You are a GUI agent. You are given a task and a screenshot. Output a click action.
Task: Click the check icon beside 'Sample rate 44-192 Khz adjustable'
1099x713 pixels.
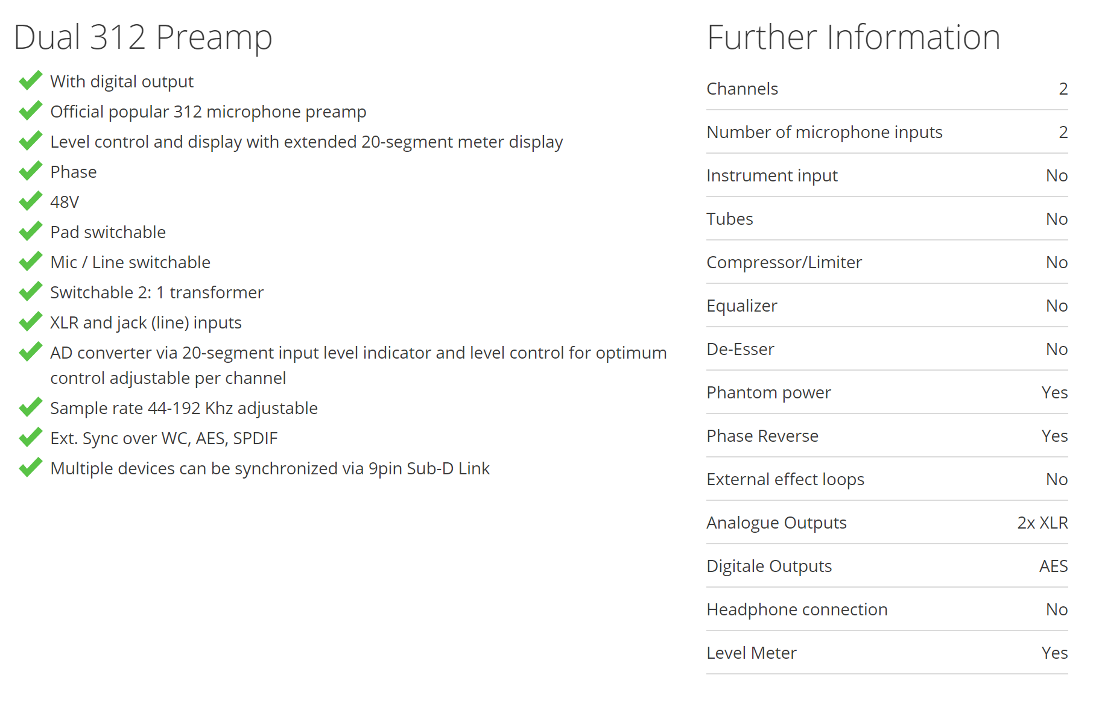pyautogui.click(x=31, y=407)
